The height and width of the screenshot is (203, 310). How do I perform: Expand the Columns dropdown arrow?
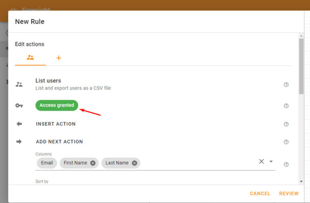271,161
